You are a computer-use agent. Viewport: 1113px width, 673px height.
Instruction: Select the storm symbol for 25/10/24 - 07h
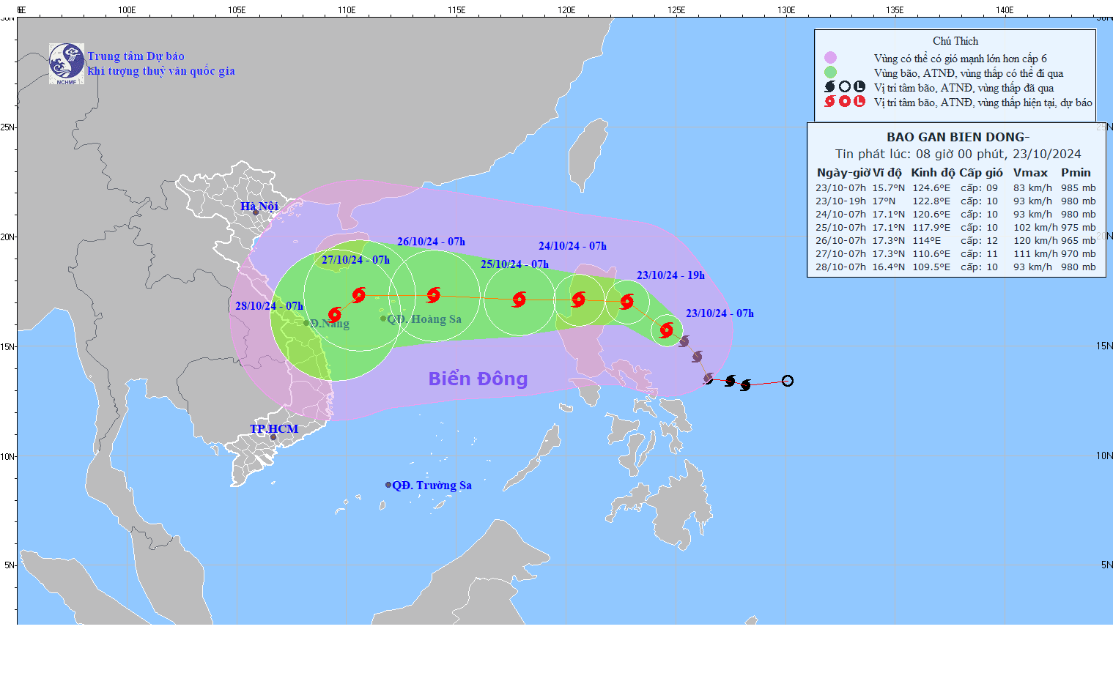[x=519, y=299]
